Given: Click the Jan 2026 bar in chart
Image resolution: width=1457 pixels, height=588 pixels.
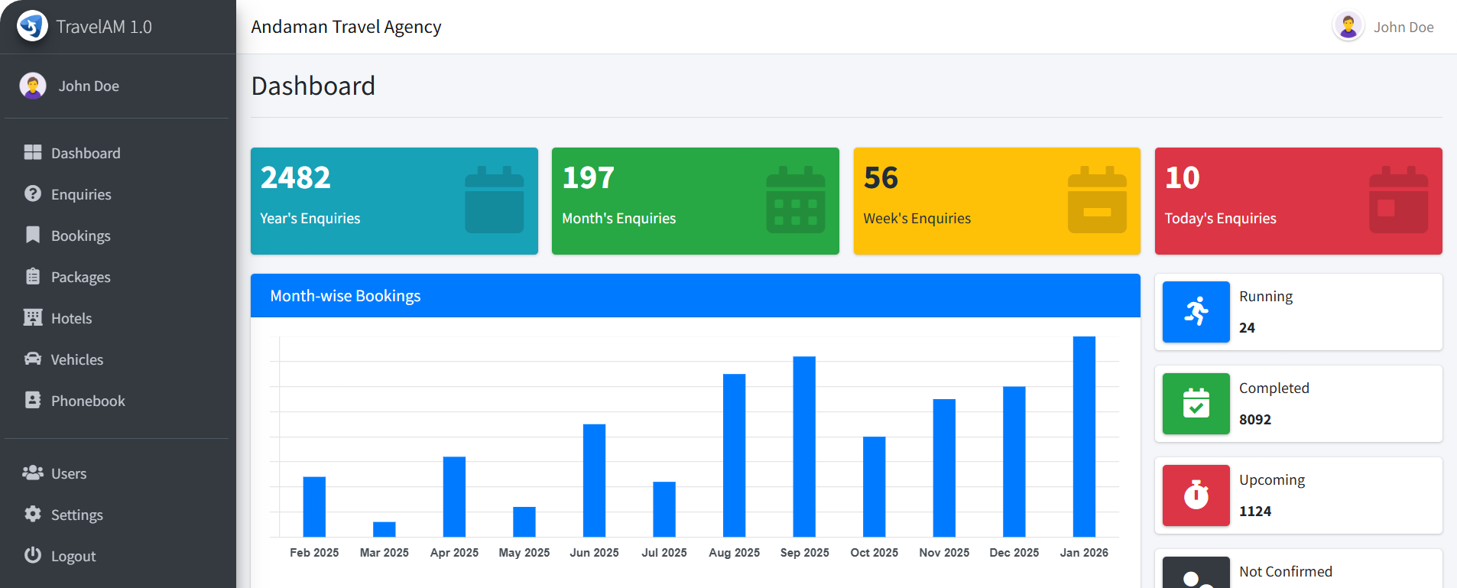Looking at the screenshot, I should click(x=1084, y=436).
